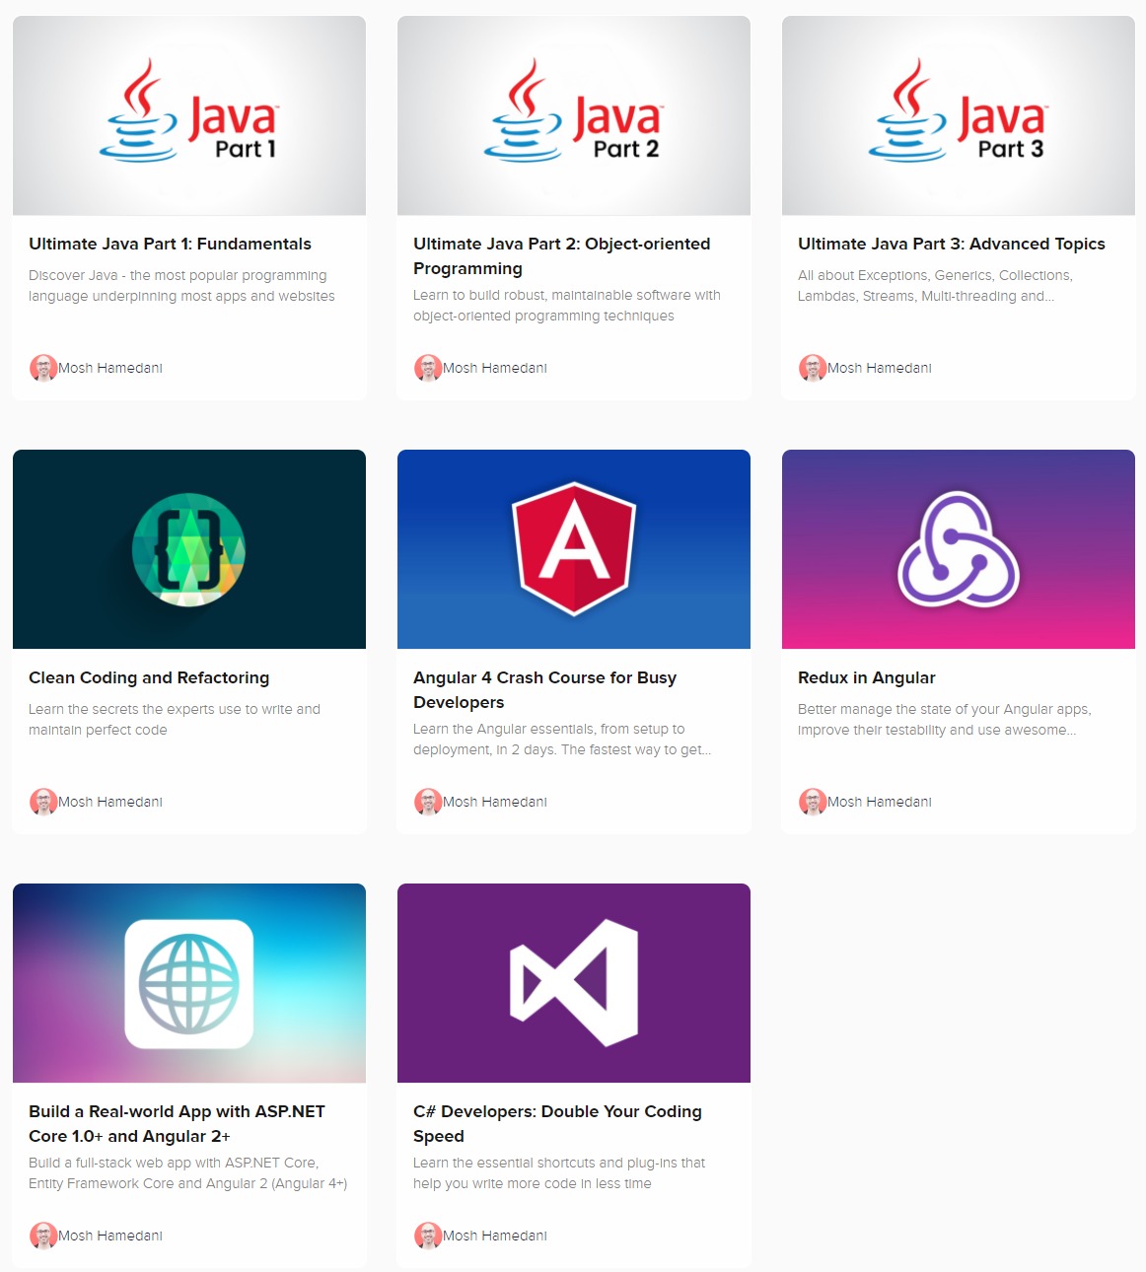The height and width of the screenshot is (1272, 1146).
Task: Click author avatar on Java Part 1 card
Action: click(43, 368)
